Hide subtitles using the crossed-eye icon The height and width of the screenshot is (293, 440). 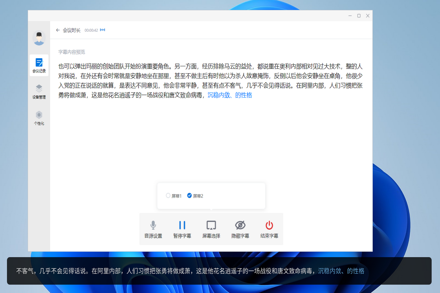(240, 229)
